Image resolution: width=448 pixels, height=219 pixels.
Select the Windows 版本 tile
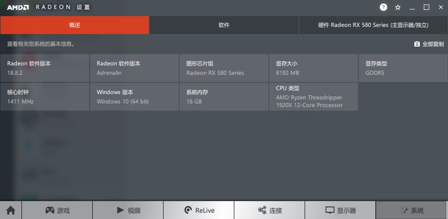tap(134, 96)
